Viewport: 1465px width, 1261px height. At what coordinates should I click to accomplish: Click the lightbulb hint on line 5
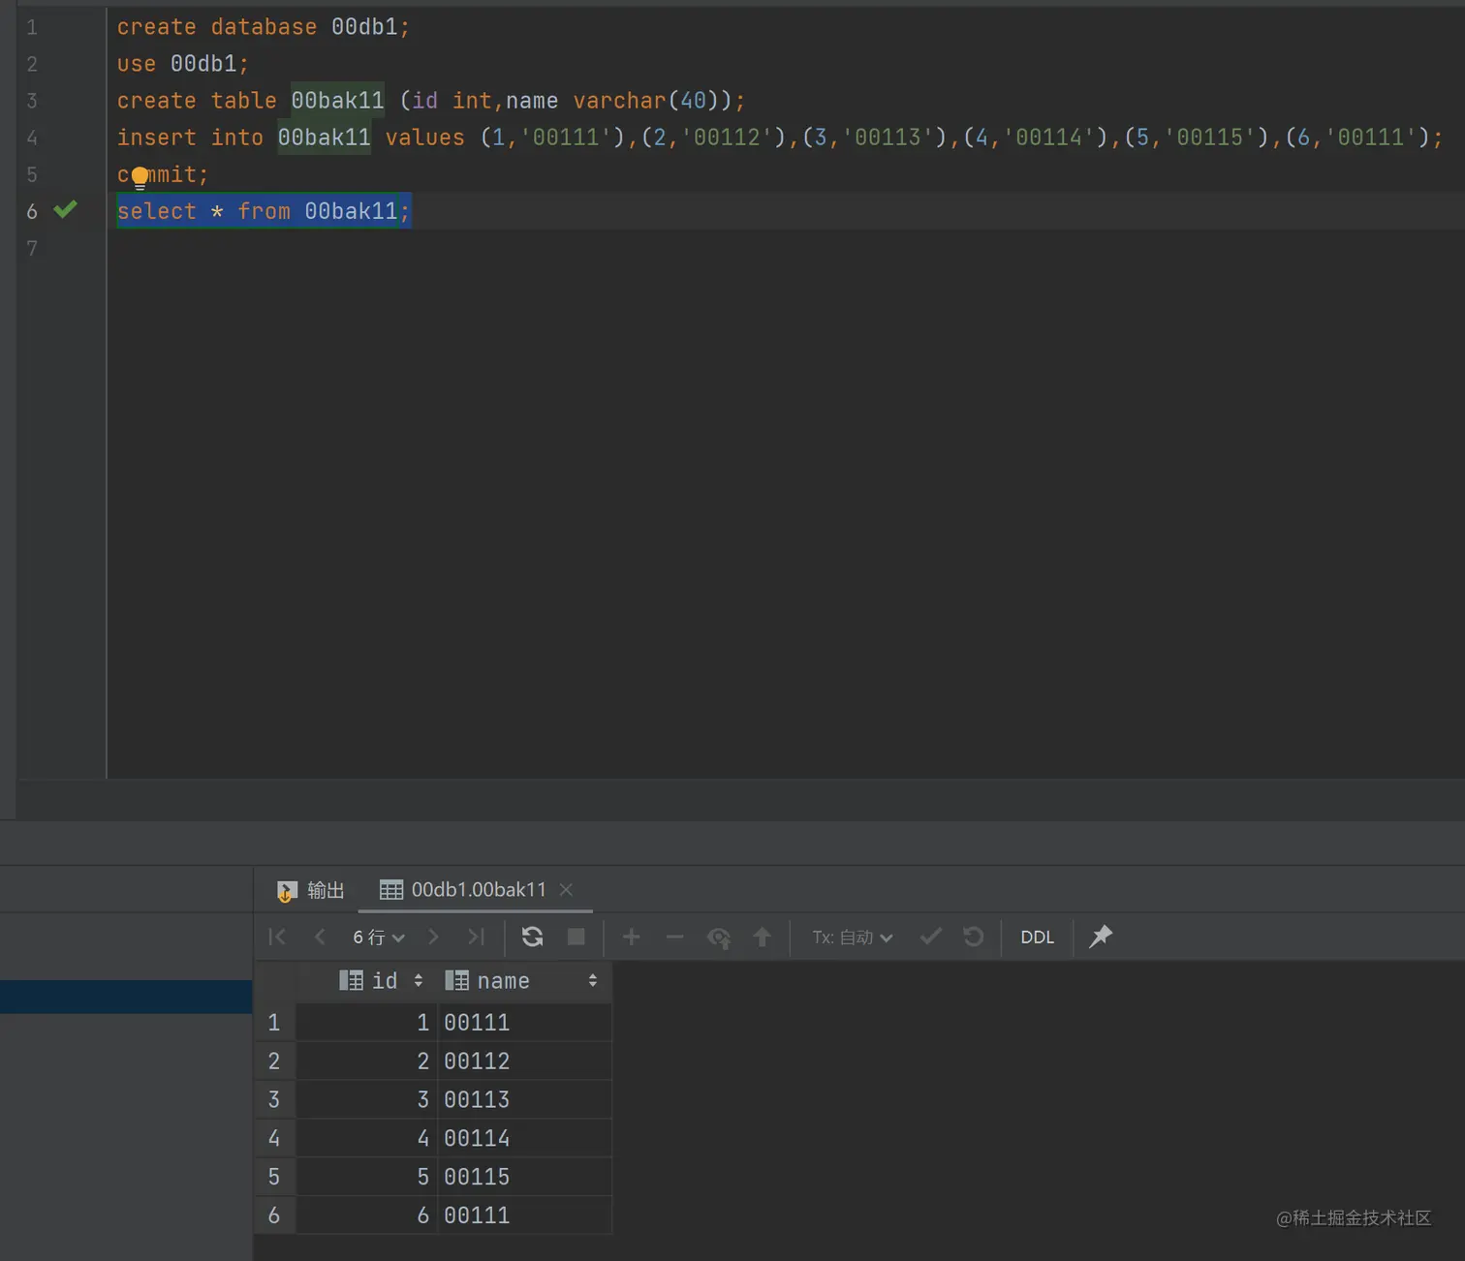click(140, 176)
